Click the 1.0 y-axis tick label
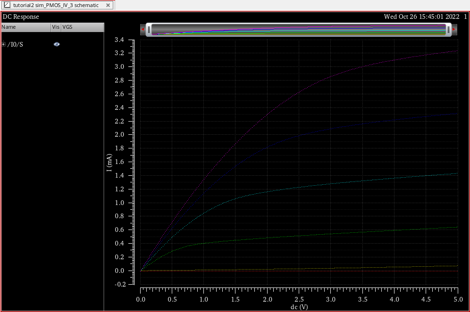 [x=119, y=203]
